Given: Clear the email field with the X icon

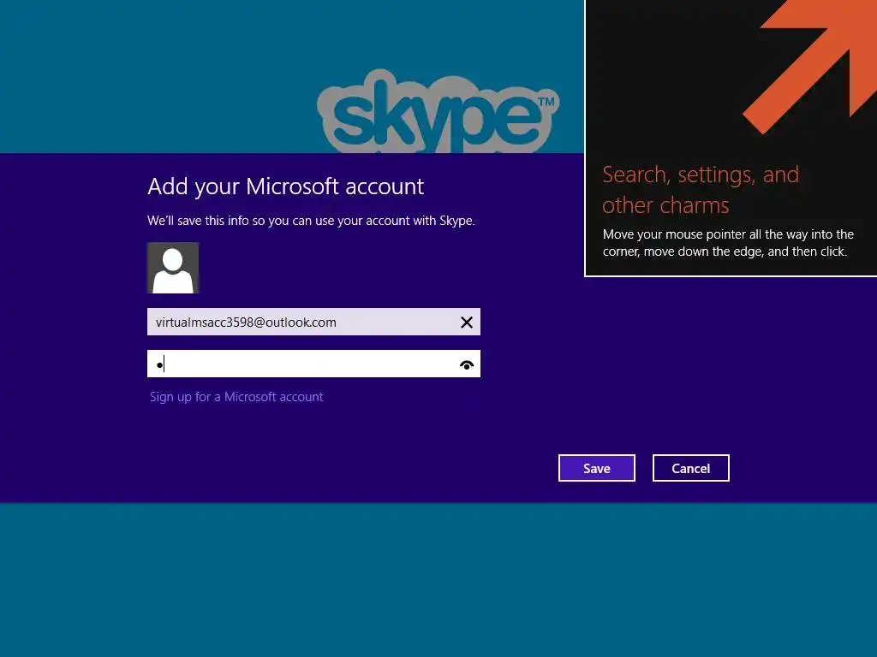Looking at the screenshot, I should (467, 323).
